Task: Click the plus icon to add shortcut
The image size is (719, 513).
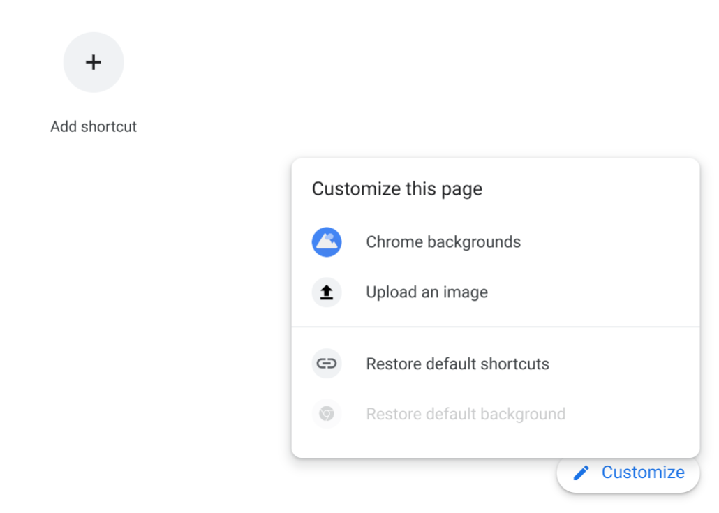Action: [94, 62]
